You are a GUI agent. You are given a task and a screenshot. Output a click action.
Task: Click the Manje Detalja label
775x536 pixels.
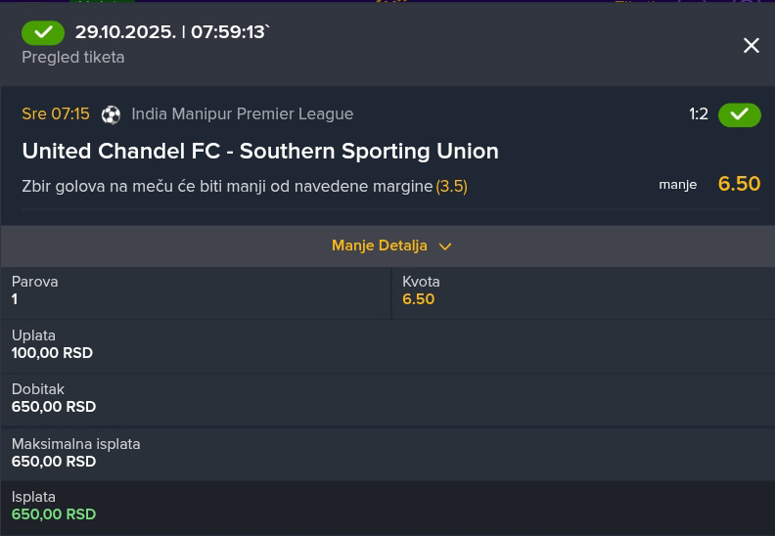click(379, 246)
